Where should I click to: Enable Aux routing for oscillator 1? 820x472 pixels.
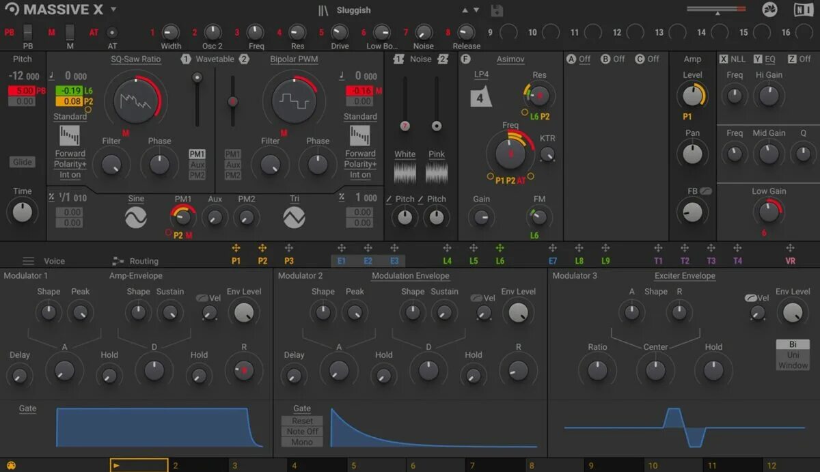point(197,165)
